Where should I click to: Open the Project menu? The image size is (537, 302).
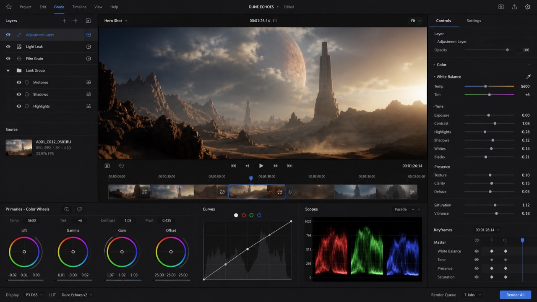click(26, 7)
